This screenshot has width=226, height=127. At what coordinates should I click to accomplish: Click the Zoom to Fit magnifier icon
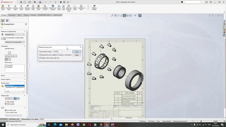[x=112, y=16]
